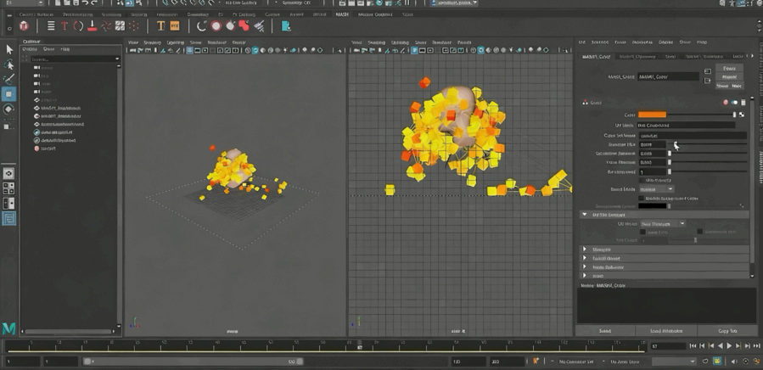Click the orange T text icon on shelf
Viewport: 763px width, 370px height.
tap(160, 26)
